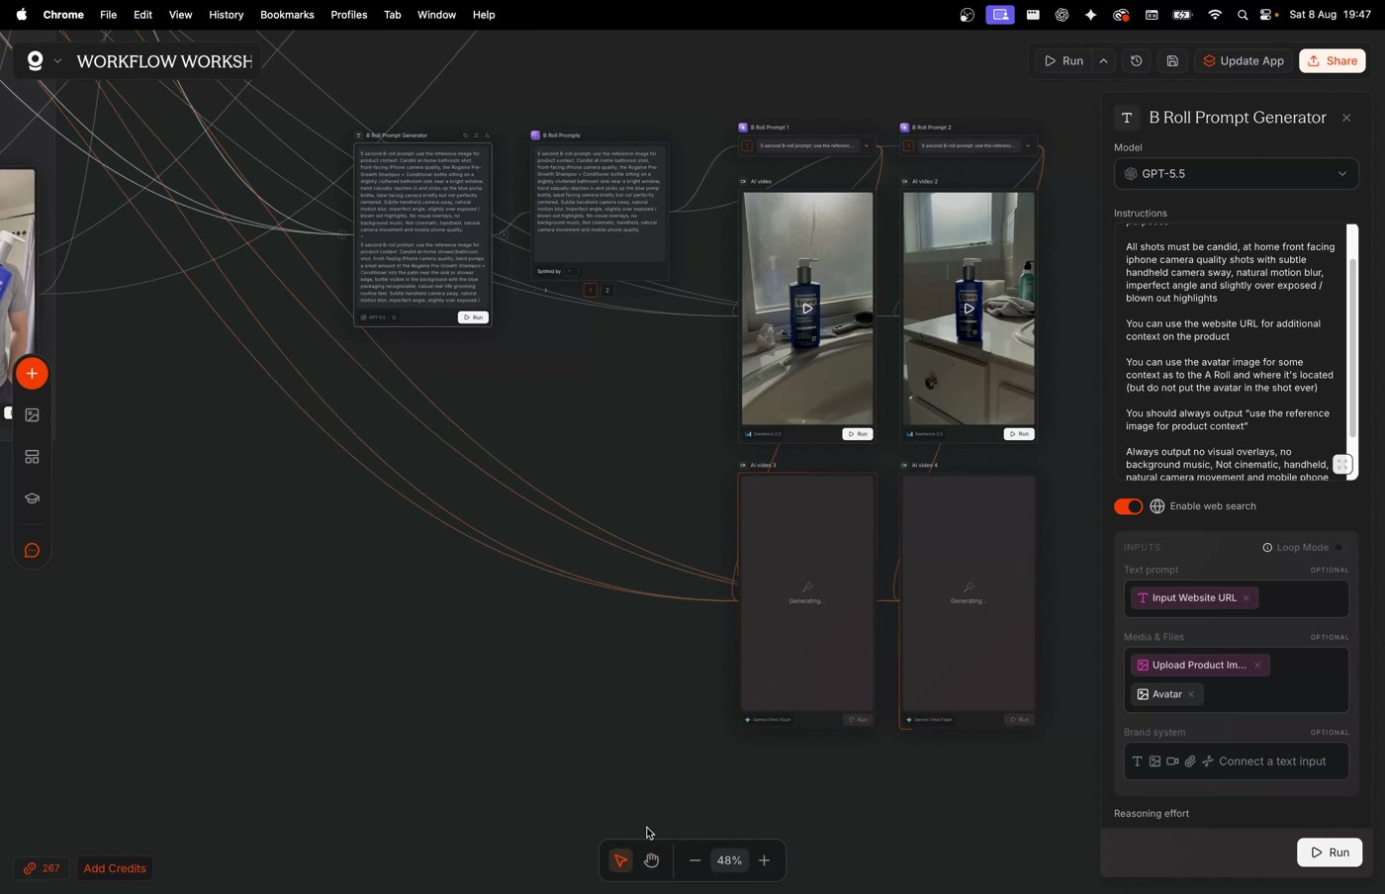Image resolution: width=1385 pixels, height=894 pixels.
Task: Select page 2 of B Roll Prompts
Action: [x=607, y=290]
